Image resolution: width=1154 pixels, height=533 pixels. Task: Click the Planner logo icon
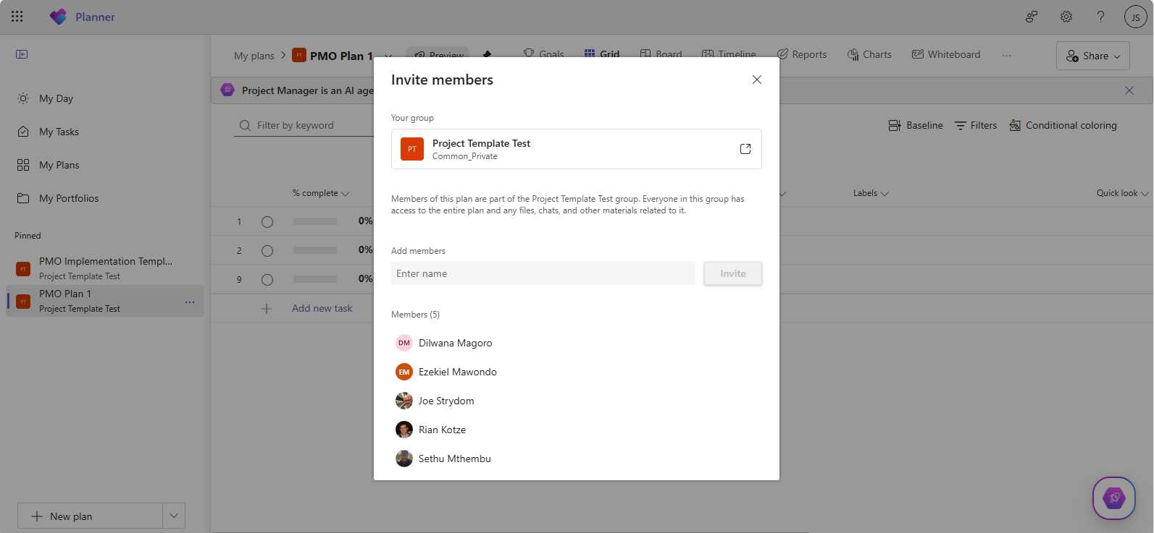[x=58, y=17]
